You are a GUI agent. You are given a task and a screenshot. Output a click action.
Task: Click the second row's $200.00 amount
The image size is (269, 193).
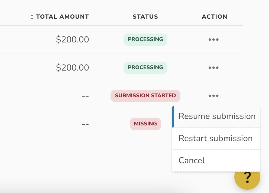pos(72,68)
